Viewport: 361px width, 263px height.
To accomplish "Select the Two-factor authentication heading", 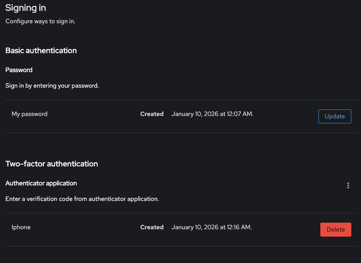I will (x=52, y=164).
